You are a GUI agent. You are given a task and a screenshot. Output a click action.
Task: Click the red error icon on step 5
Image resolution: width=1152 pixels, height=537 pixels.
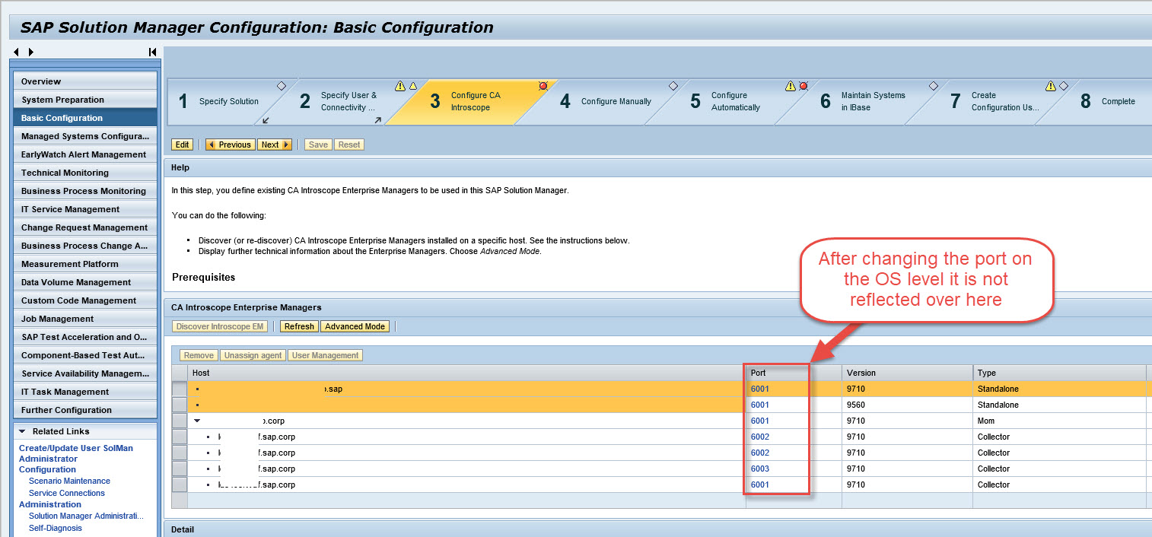tap(803, 86)
